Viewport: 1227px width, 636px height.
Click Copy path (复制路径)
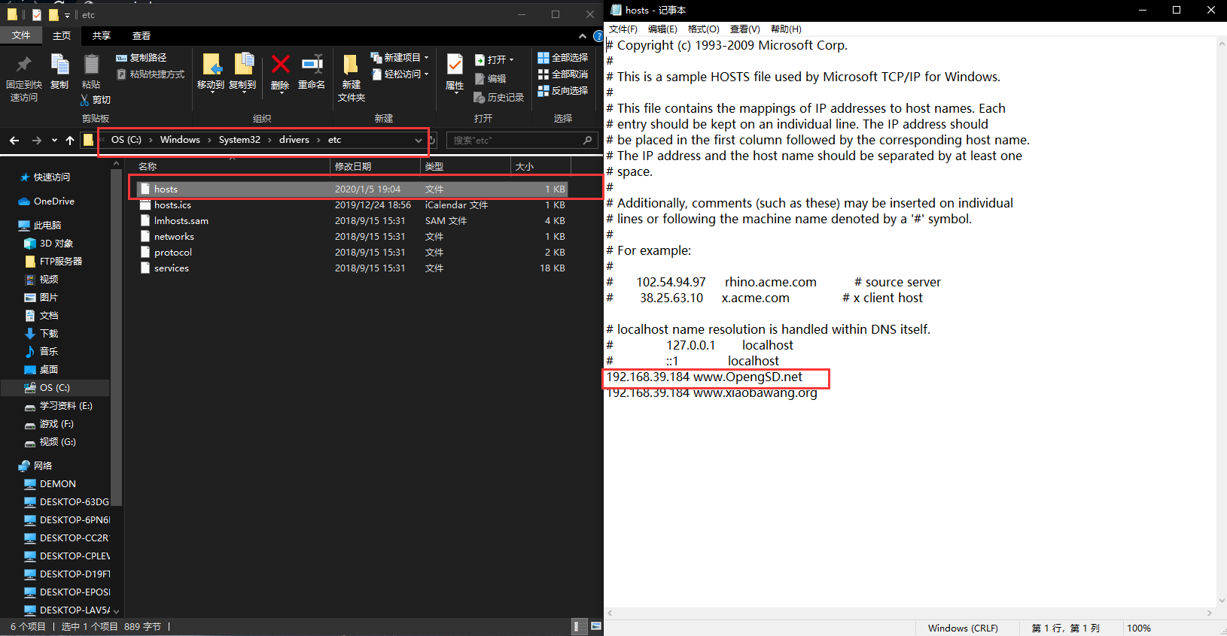142,58
